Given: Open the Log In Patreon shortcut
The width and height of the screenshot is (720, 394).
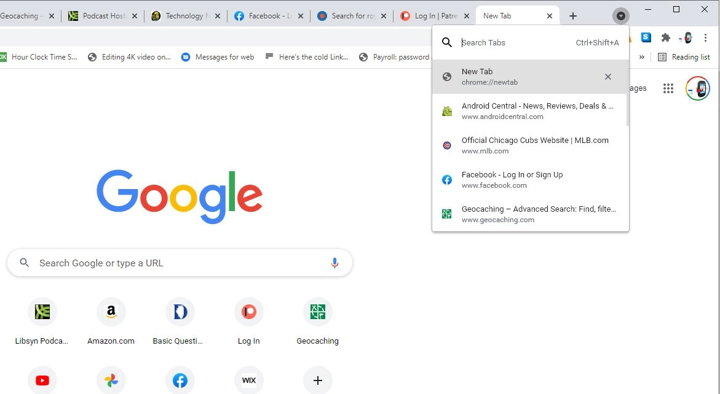Looking at the screenshot, I should click(x=248, y=321).
